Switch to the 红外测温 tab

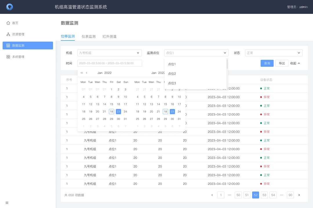[110, 36]
